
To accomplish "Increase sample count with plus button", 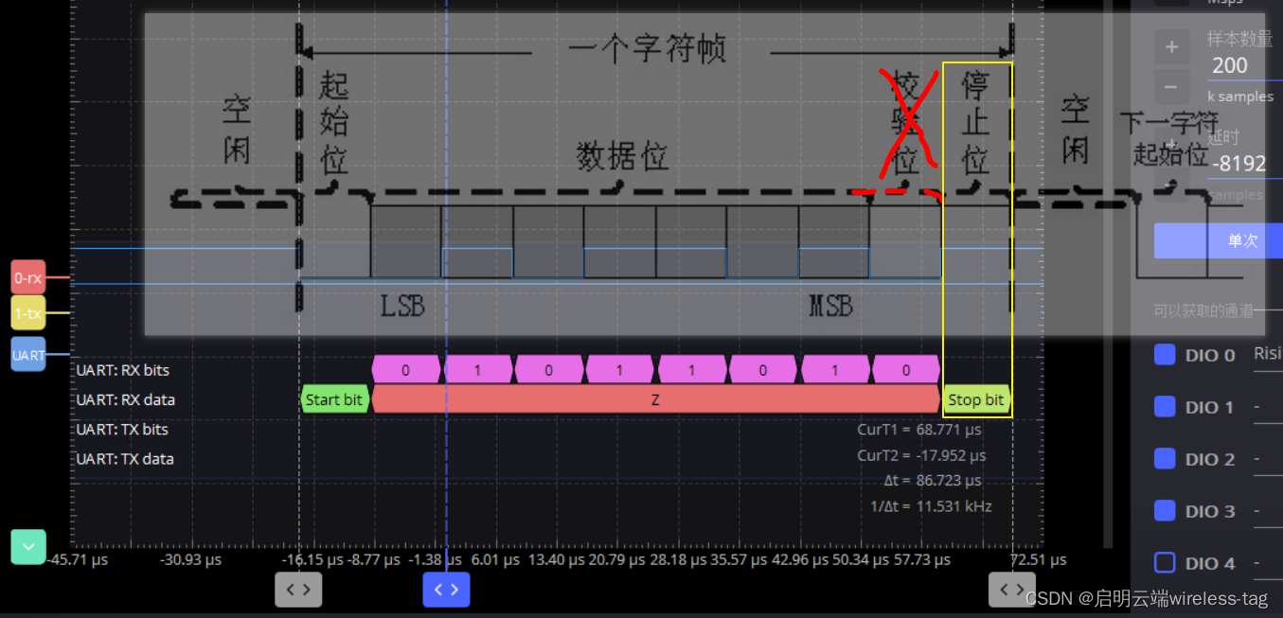I will [1171, 46].
